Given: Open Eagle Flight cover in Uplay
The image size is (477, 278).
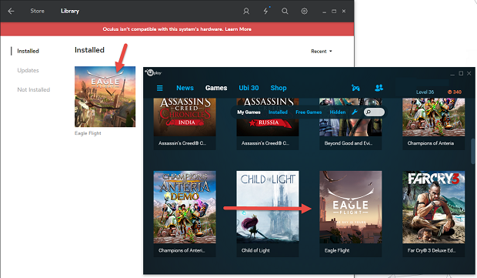Looking at the screenshot, I should pyautogui.click(x=351, y=207).
